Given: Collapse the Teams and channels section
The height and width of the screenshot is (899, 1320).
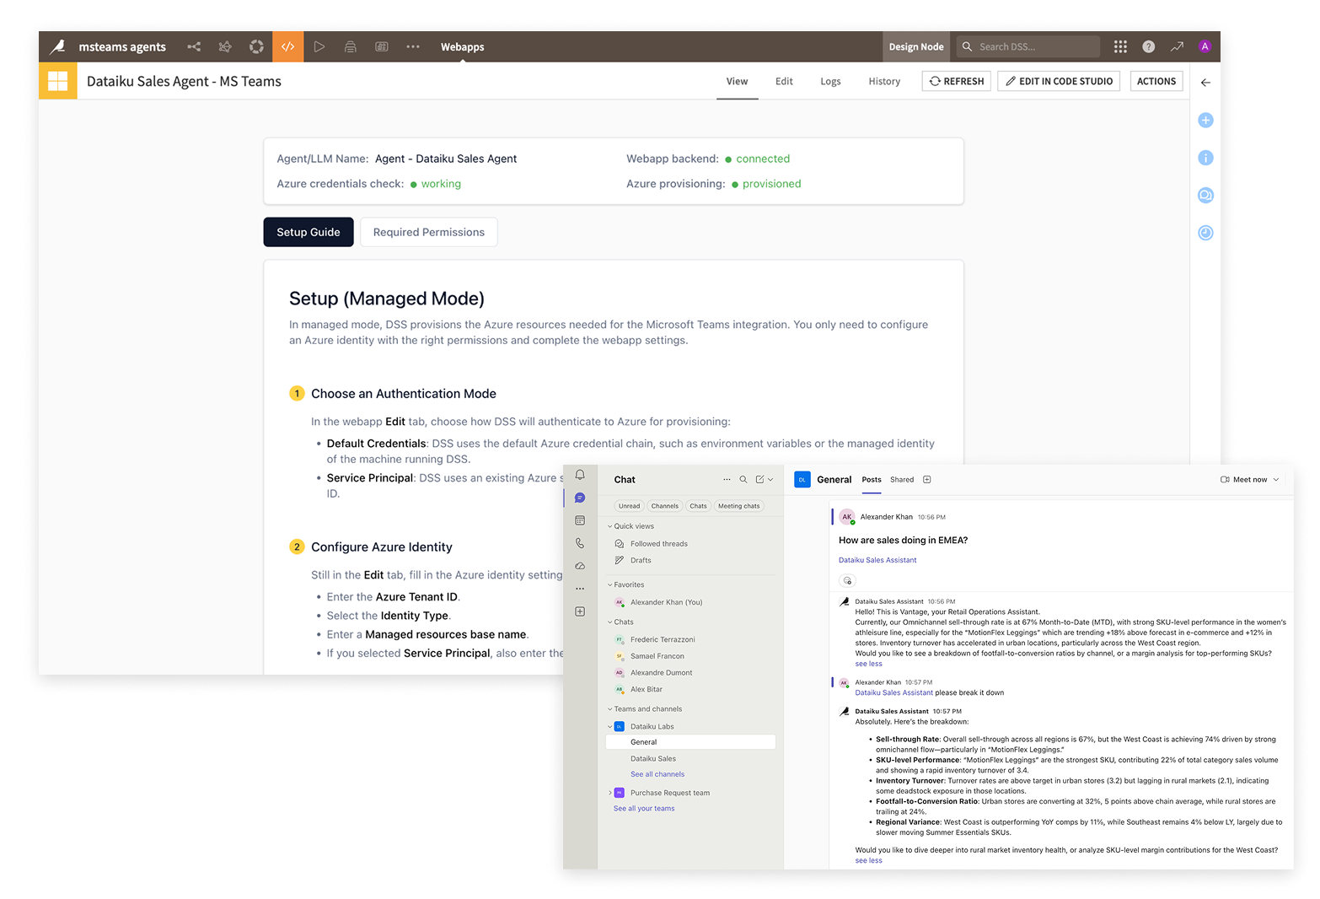Looking at the screenshot, I should click(x=610, y=709).
